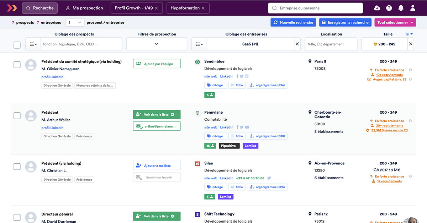Open the notifications bell
427x223 pixels.
click(x=401, y=8)
